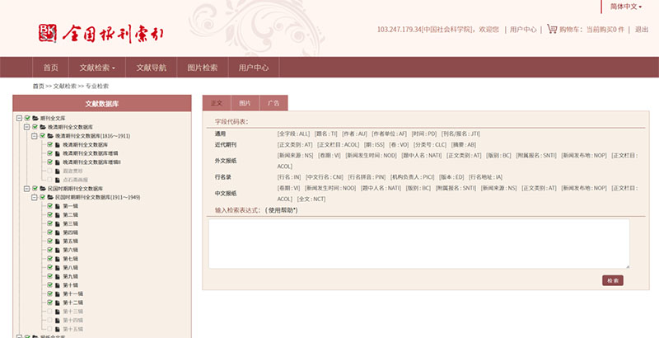Collapse the 晚清期刊全文数据库 tree node
The image size is (659, 338).
point(26,127)
